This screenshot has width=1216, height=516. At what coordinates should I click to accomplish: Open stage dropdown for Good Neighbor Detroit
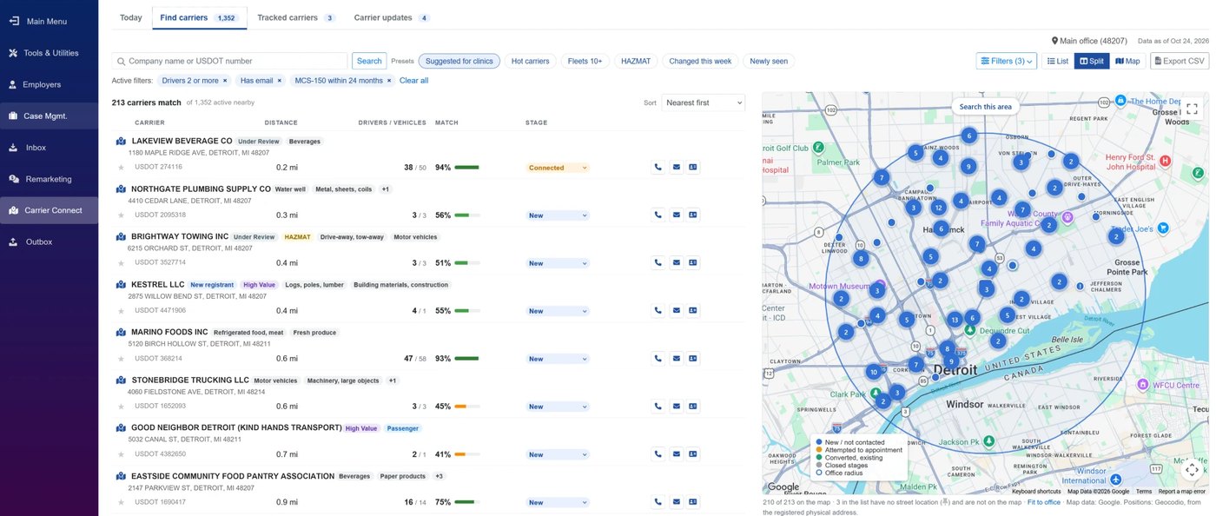[558, 454]
